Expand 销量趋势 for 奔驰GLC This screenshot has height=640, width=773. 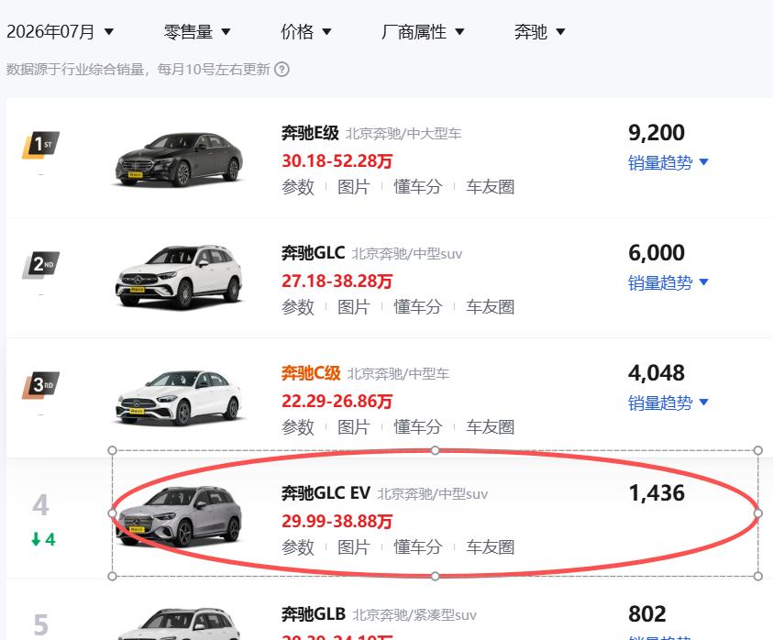668,282
